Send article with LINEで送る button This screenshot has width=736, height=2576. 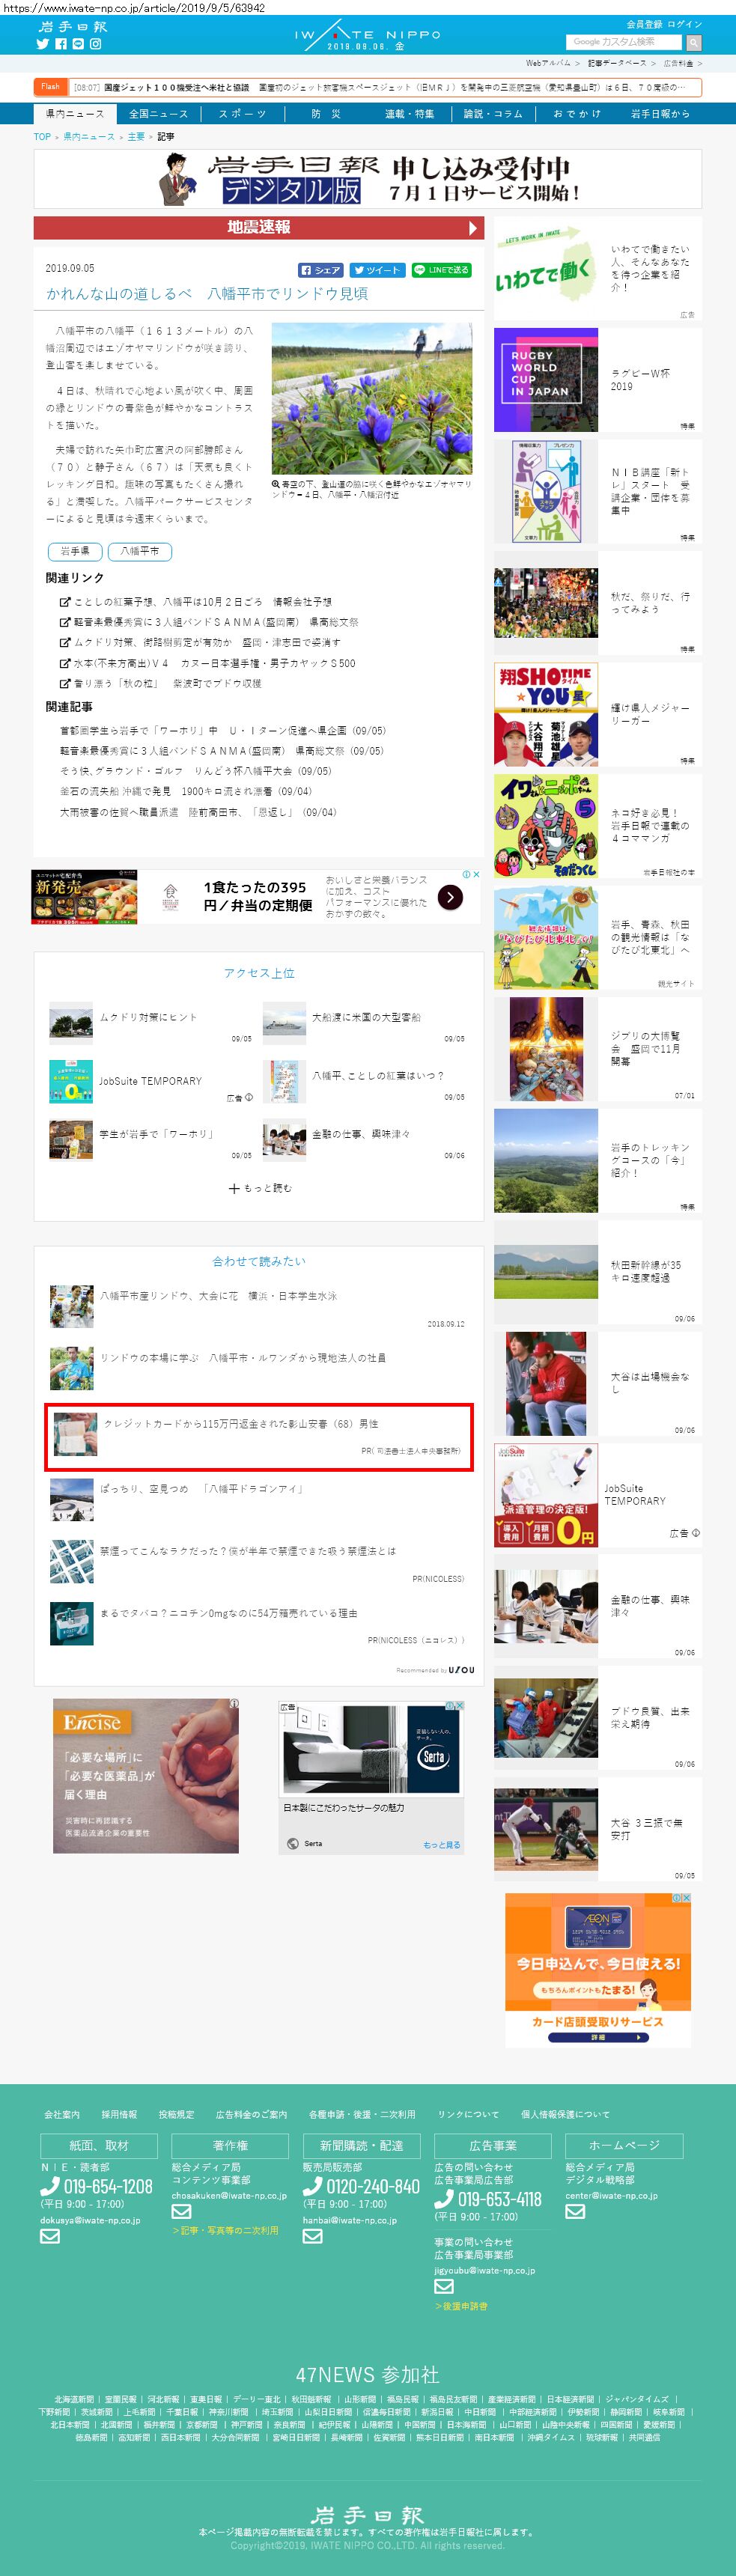click(x=441, y=270)
